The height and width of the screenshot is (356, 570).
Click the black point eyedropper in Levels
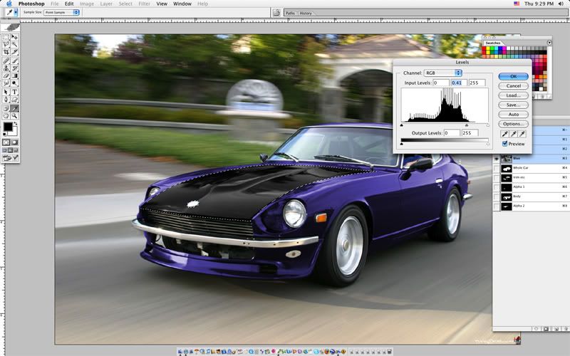(505, 133)
